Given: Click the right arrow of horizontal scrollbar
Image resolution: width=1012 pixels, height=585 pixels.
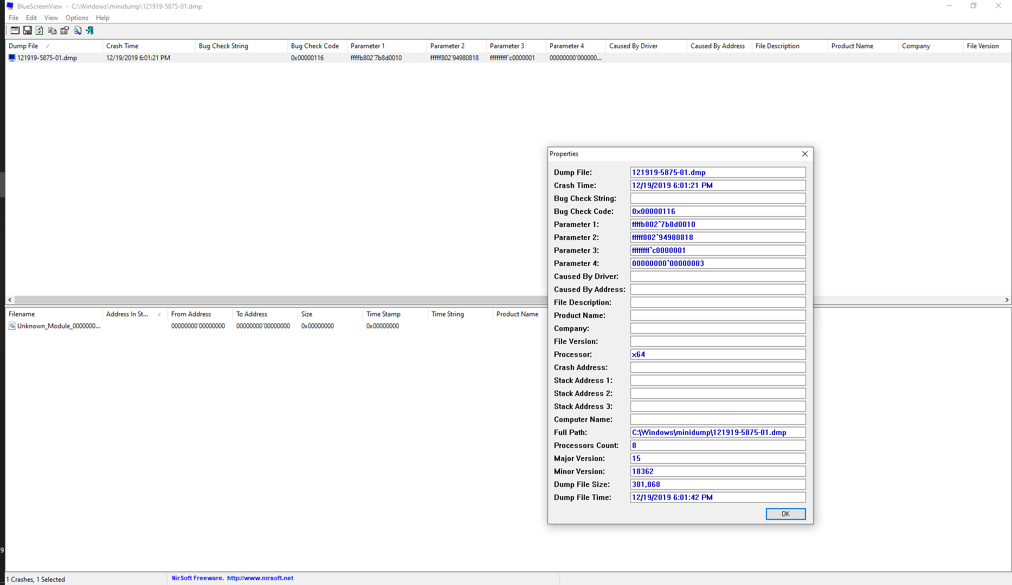Looking at the screenshot, I should pyautogui.click(x=1007, y=300).
